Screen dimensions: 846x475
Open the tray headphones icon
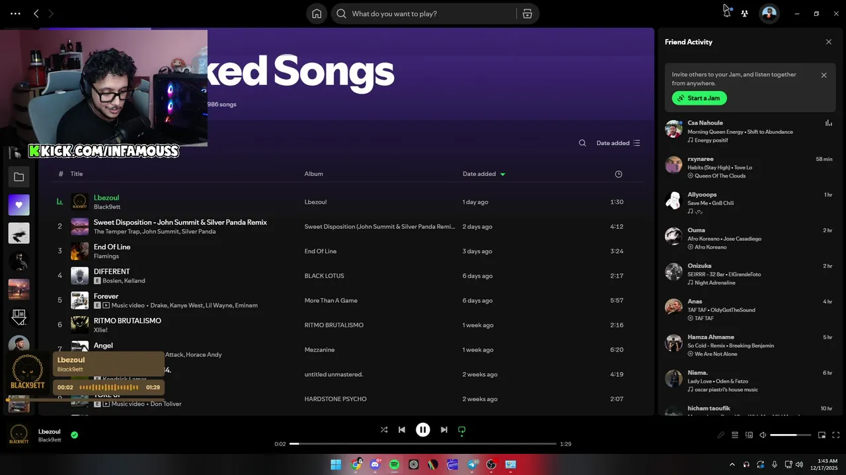pyautogui.click(x=746, y=464)
